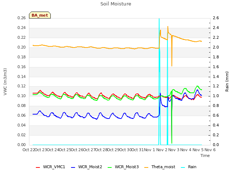Click the red WCR_VMC1 legend swatch
Viewport: 232px width, 174px height.
[x=38, y=167]
